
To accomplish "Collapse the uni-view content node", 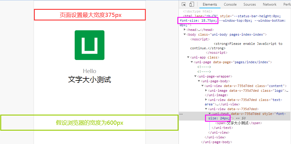I will coord(202,86).
